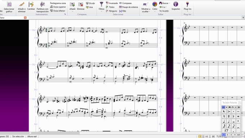This screenshot has width=245, height=138.
Task: Select keypad fermata layout tab
Action: pyautogui.click(x=233, y=107)
